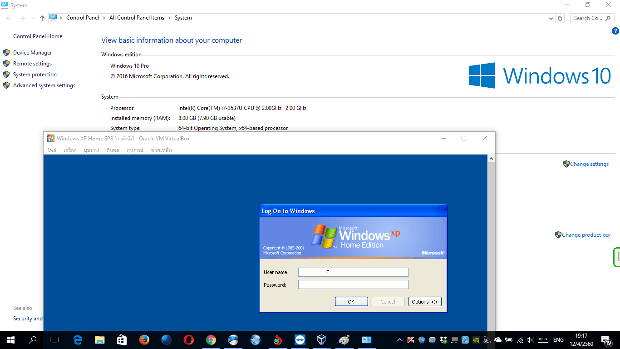The width and height of the screenshot is (620, 349).
Task: Open the มุมมอง menu in VirtualBox
Action: (x=92, y=150)
